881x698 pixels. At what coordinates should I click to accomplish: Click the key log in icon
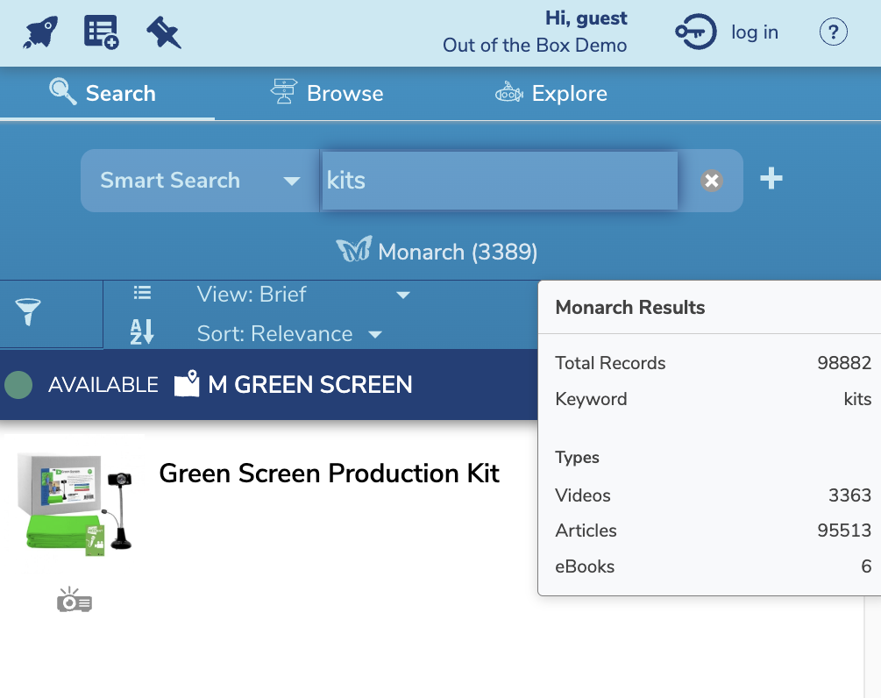click(x=696, y=32)
